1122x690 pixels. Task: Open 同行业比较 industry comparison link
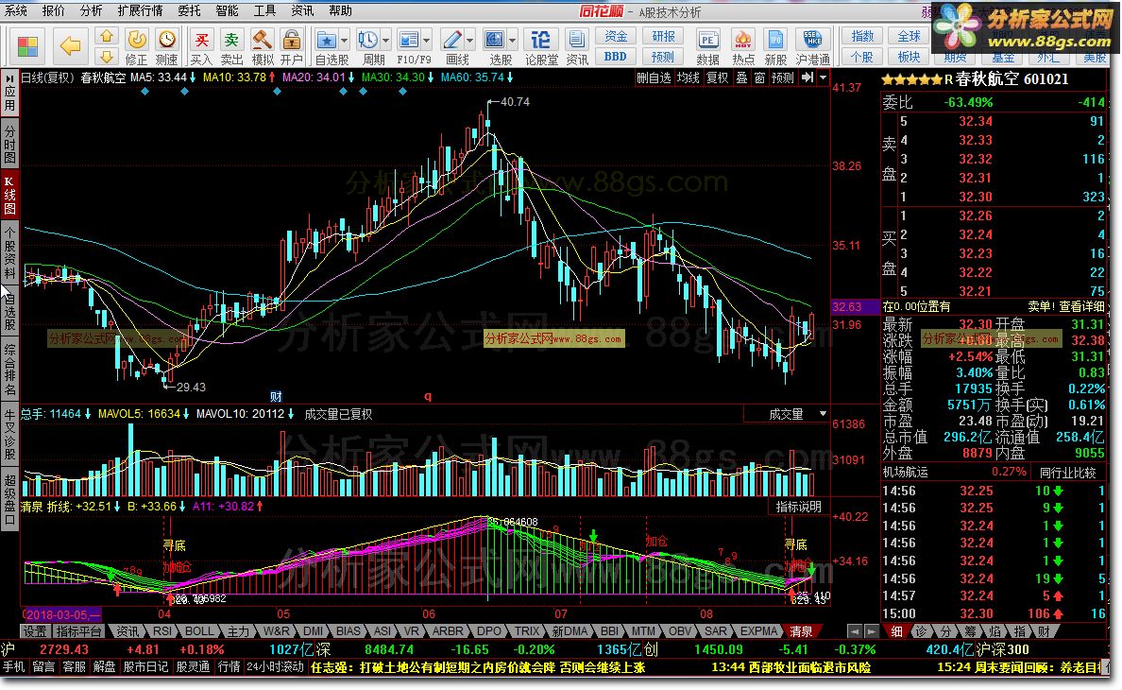[x=1067, y=473]
